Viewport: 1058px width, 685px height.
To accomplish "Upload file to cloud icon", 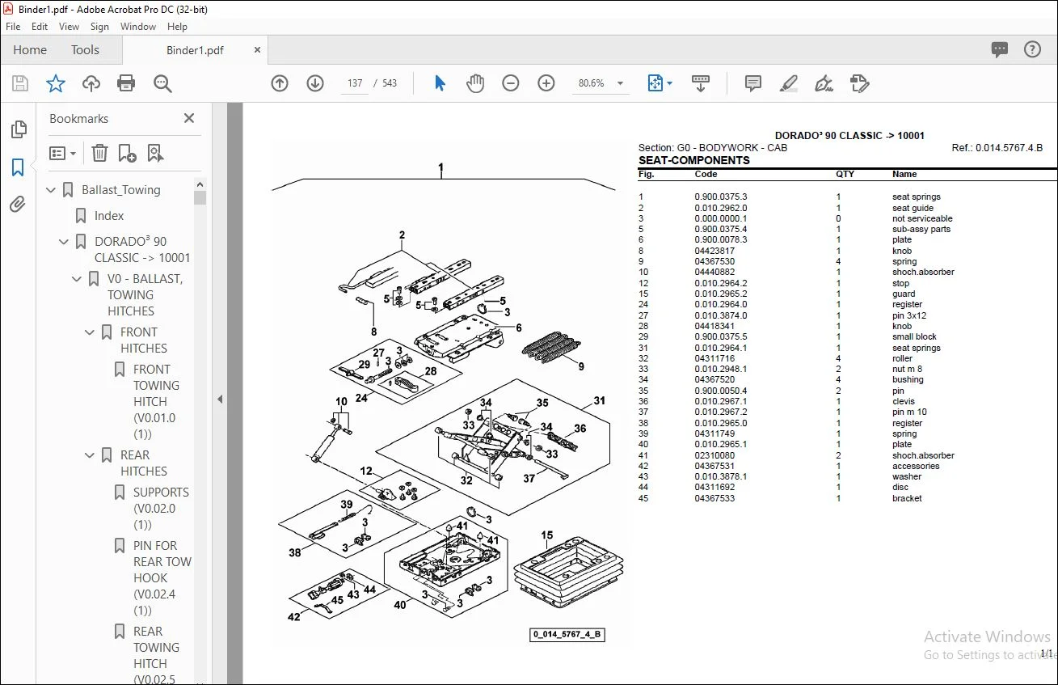I will (x=91, y=83).
